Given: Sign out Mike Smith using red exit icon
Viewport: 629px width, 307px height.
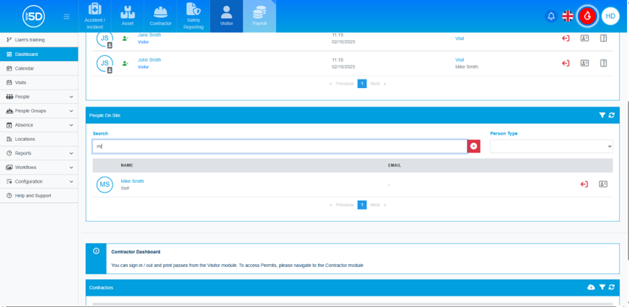Looking at the screenshot, I should click(x=584, y=184).
